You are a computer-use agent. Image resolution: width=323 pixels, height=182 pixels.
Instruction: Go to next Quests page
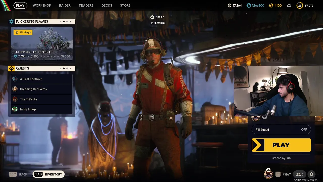coord(70,68)
